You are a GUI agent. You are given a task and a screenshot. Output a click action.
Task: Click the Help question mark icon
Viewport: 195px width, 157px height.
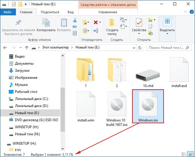tap(192, 12)
